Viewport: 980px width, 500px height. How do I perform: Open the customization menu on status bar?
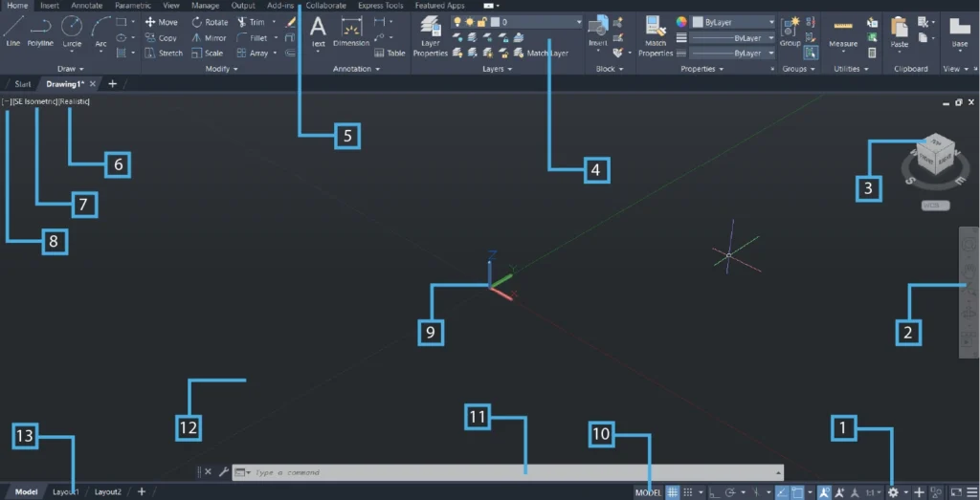(972, 492)
